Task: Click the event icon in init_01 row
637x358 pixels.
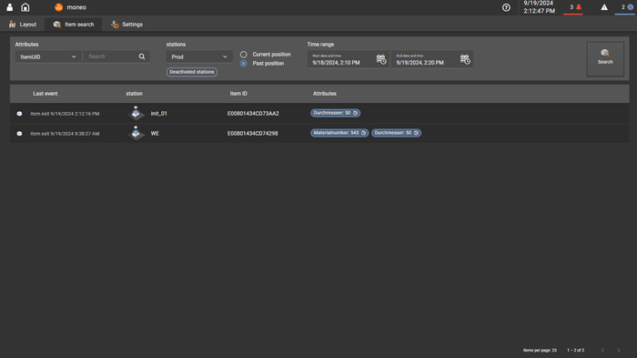Action: [x=19, y=114]
